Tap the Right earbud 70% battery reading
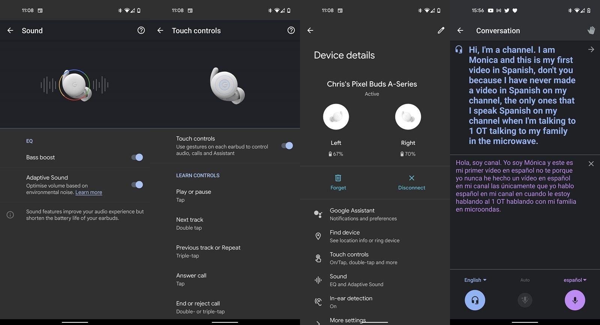 tap(408, 154)
